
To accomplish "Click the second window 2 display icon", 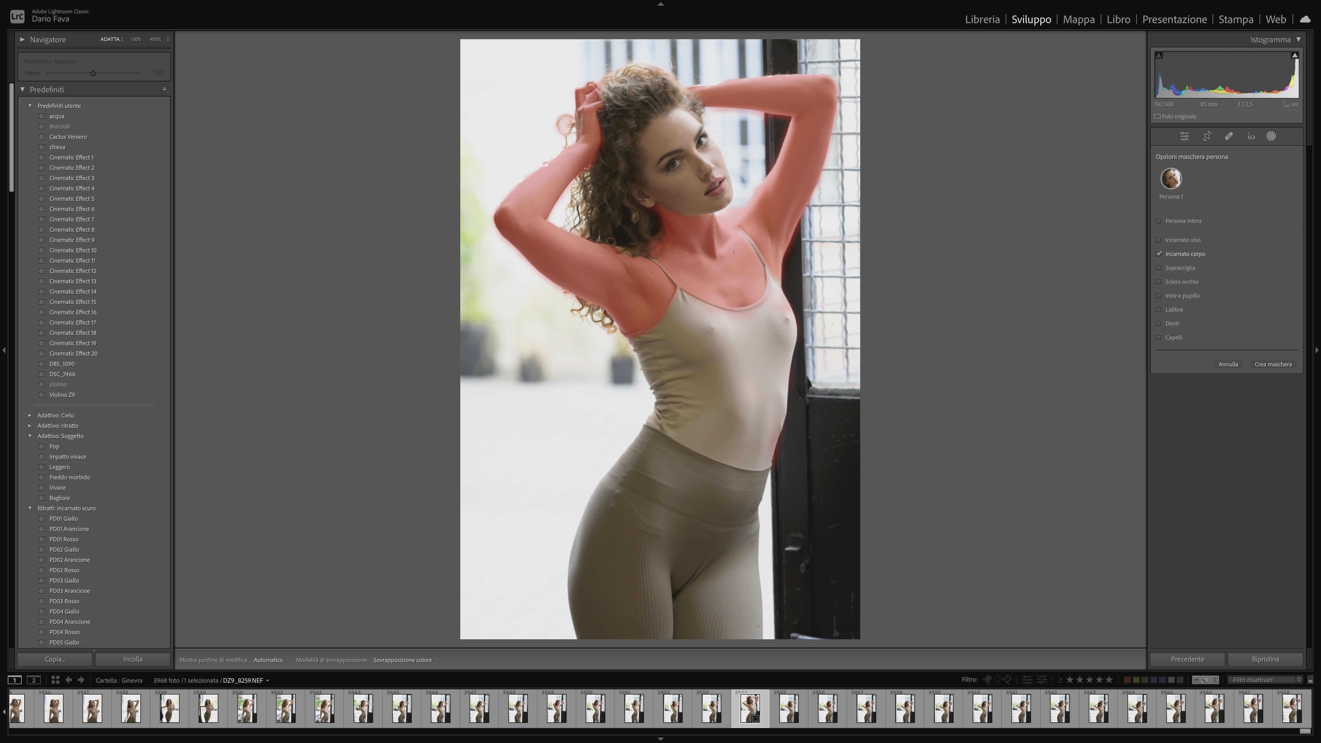I will coord(34,680).
